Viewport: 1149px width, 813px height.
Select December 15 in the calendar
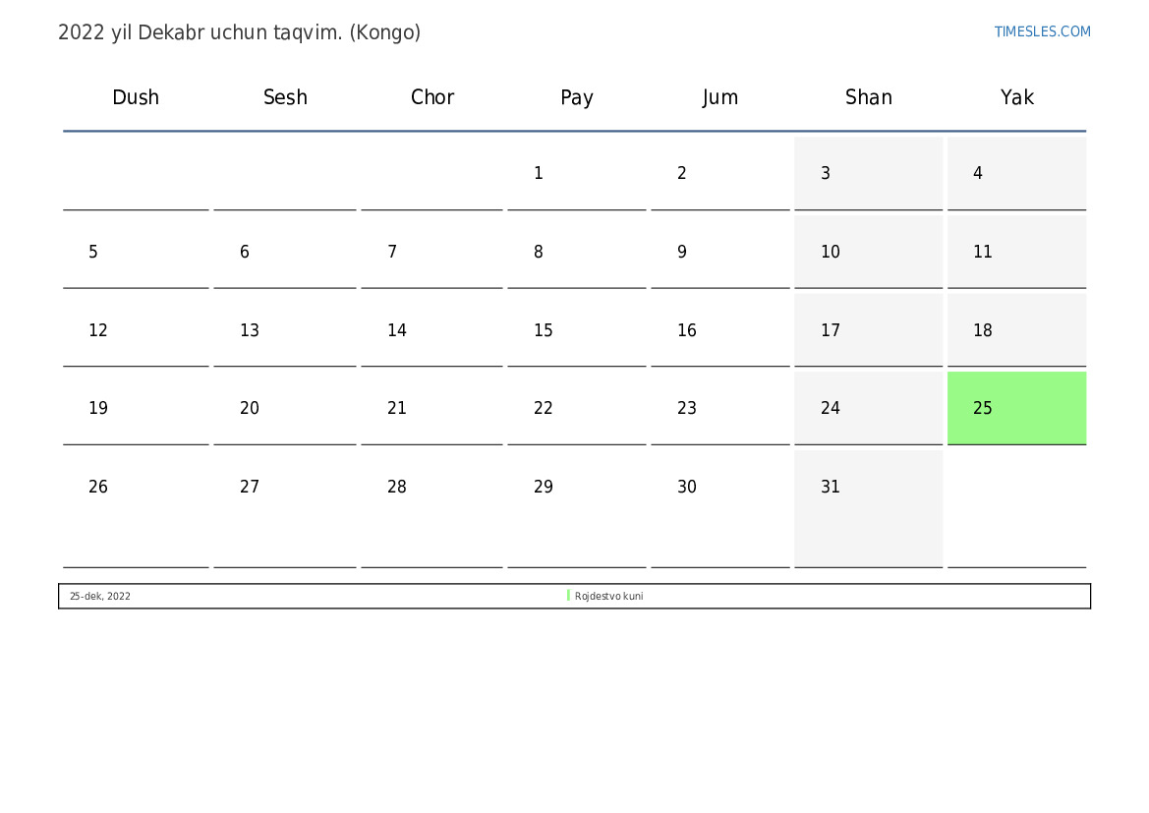coord(544,330)
